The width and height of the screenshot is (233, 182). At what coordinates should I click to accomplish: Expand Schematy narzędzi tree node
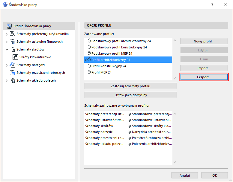[x=7, y=65]
